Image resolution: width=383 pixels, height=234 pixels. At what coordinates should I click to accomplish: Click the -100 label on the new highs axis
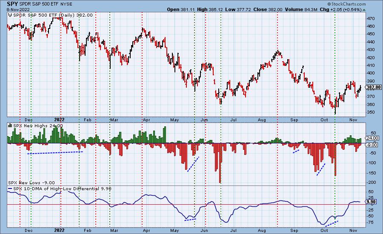coord(372,163)
